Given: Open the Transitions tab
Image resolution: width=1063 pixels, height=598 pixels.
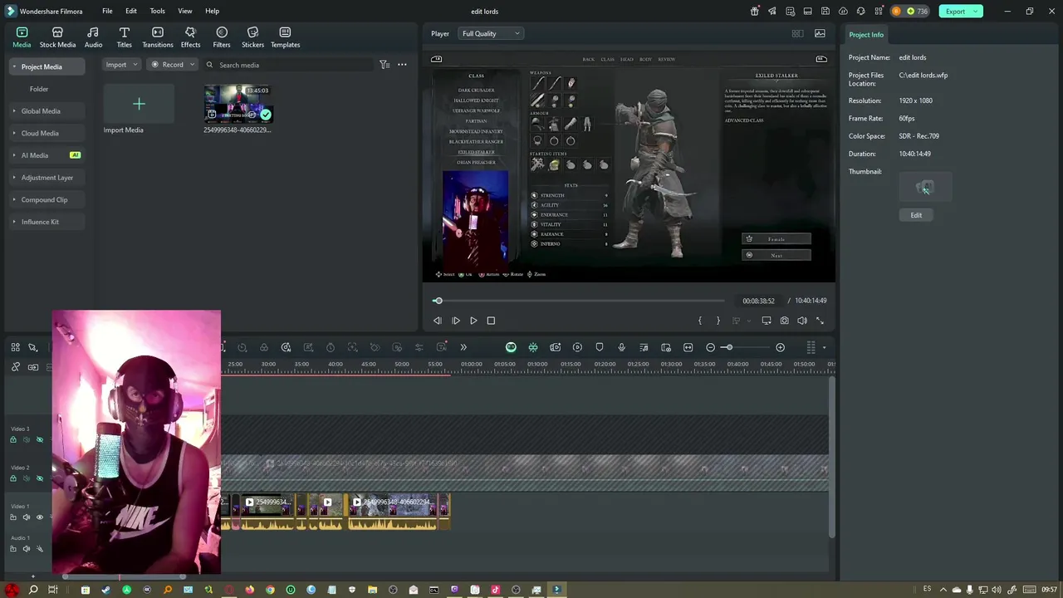Looking at the screenshot, I should click(157, 37).
